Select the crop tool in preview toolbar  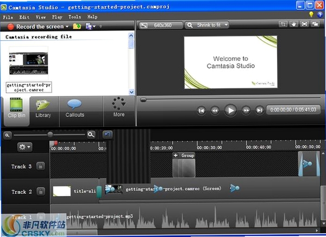point(283,24)
